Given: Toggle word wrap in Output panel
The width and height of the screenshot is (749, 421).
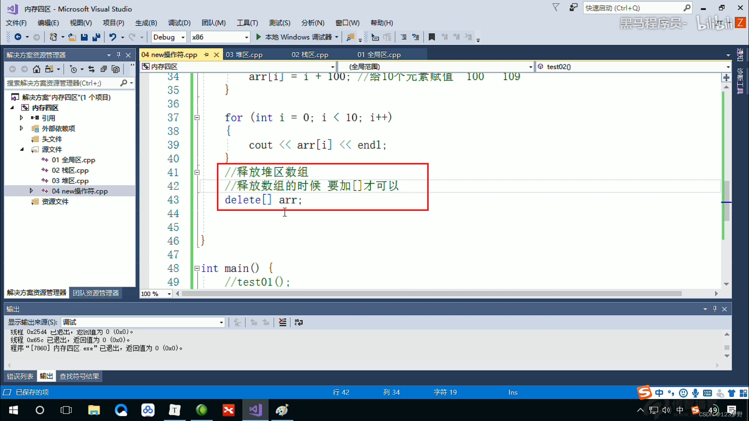Looking at the screenshot, I should coord(299,322).
